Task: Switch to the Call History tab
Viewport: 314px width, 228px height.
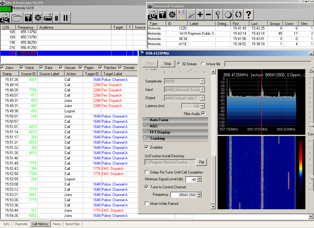Action: (x=40, y=224)
